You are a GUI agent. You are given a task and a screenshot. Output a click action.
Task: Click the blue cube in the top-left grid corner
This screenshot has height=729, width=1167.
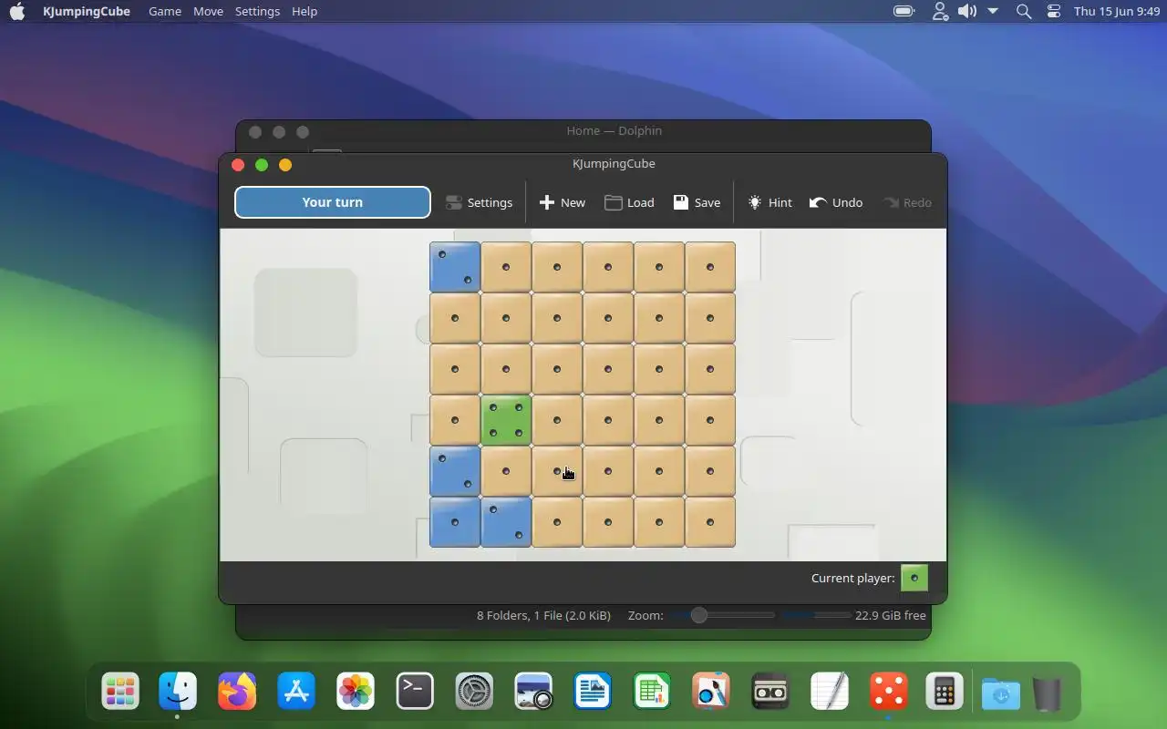point(455,267)
